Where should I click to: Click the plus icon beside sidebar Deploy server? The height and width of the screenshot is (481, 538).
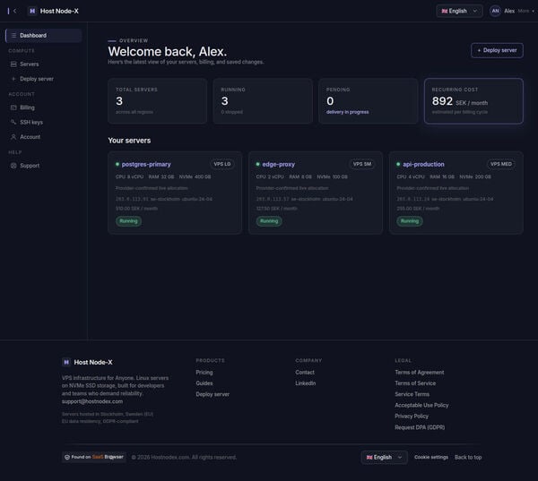click(x=13, y=79)
